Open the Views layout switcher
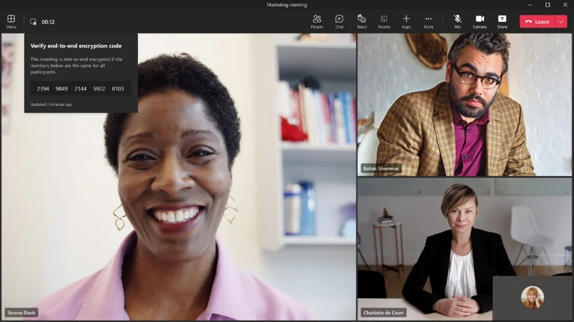 [11, 21]
